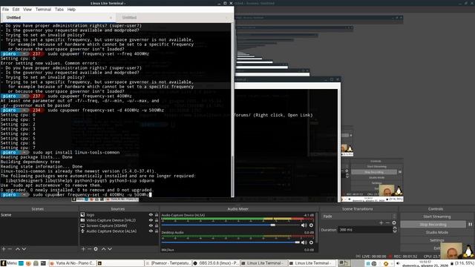Remove the scene transition with minus icon
The image size is (475, 267).
click(x=387, y=222)
